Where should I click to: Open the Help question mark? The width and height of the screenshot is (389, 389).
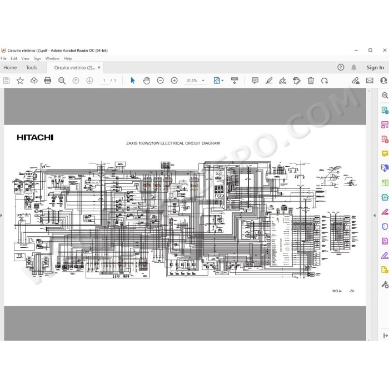pyautogui.click(x=341, y=67)
